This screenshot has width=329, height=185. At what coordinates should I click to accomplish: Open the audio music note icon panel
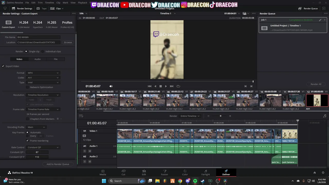click(325, 116)
